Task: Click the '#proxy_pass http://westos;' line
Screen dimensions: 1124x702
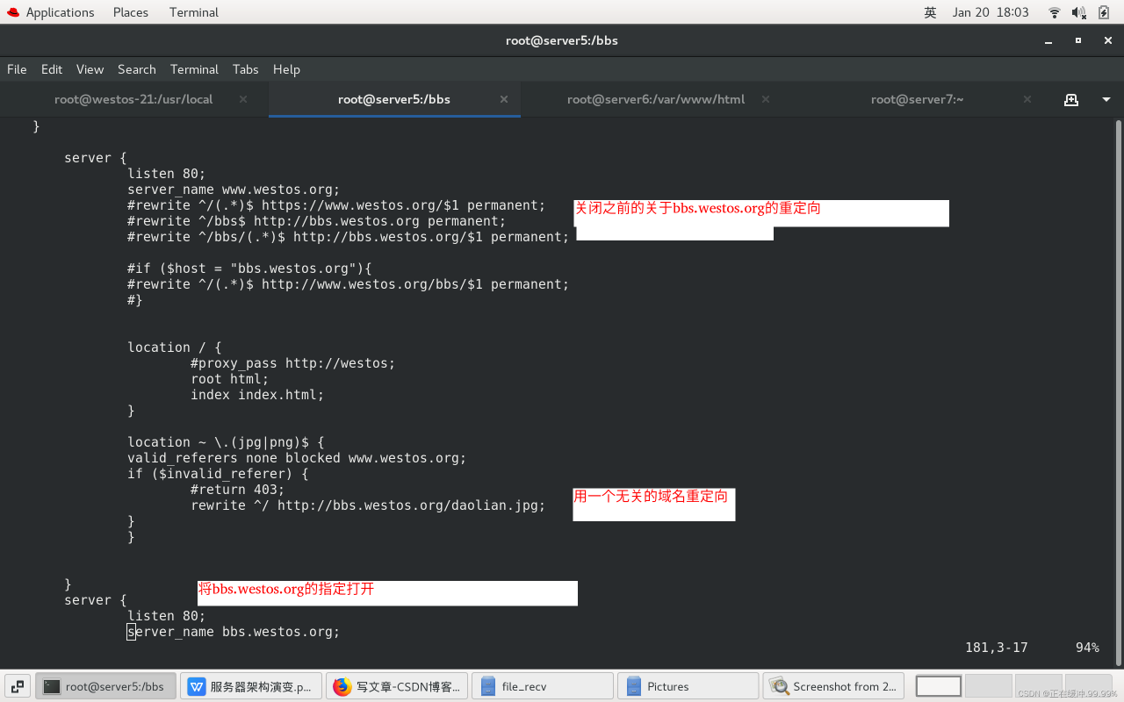Action: point(293,363)
